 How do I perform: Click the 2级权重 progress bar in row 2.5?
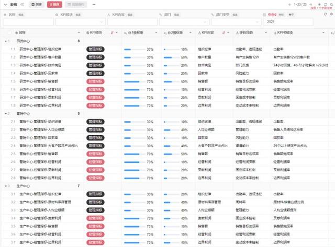click(172, 154)
